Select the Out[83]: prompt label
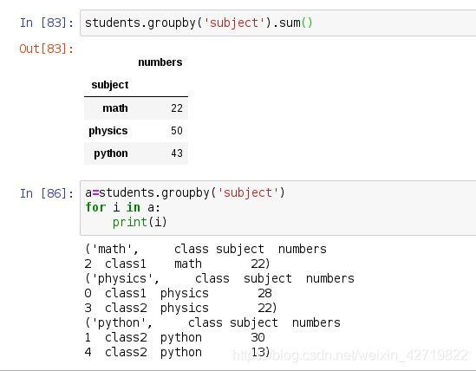 pos(47,49)
